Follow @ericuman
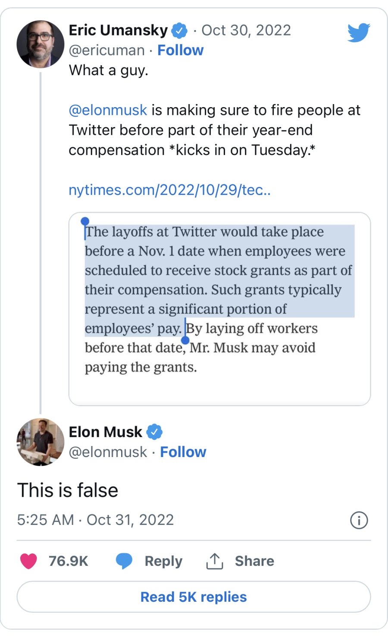This screenshot has width=388, height=638. 180,51
